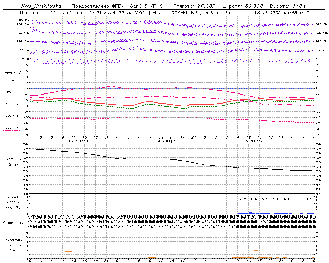This screenshot has height=263, width=329.
Task: Select the text Предоставлено ФГБУ "ЗапСиб УГМС"
Action: pyautogui.click(x=119, y=6)
